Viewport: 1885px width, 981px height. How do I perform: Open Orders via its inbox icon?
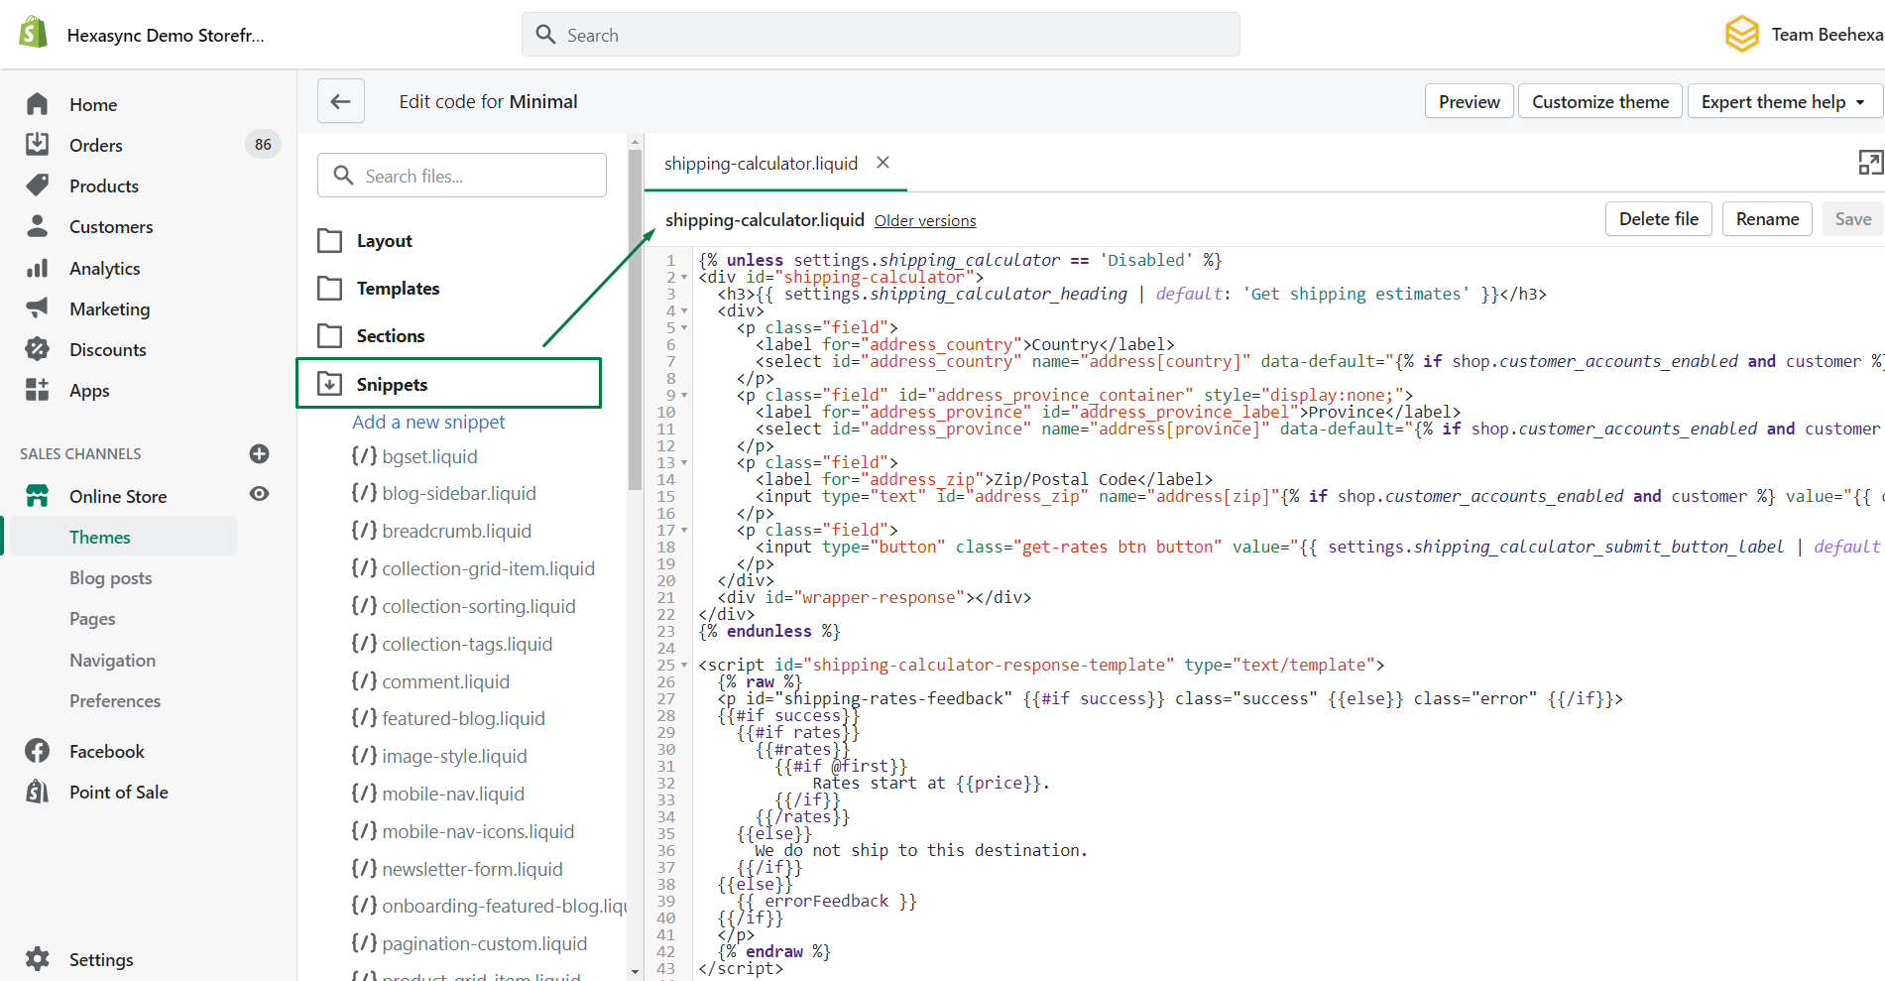coord(37,145)
